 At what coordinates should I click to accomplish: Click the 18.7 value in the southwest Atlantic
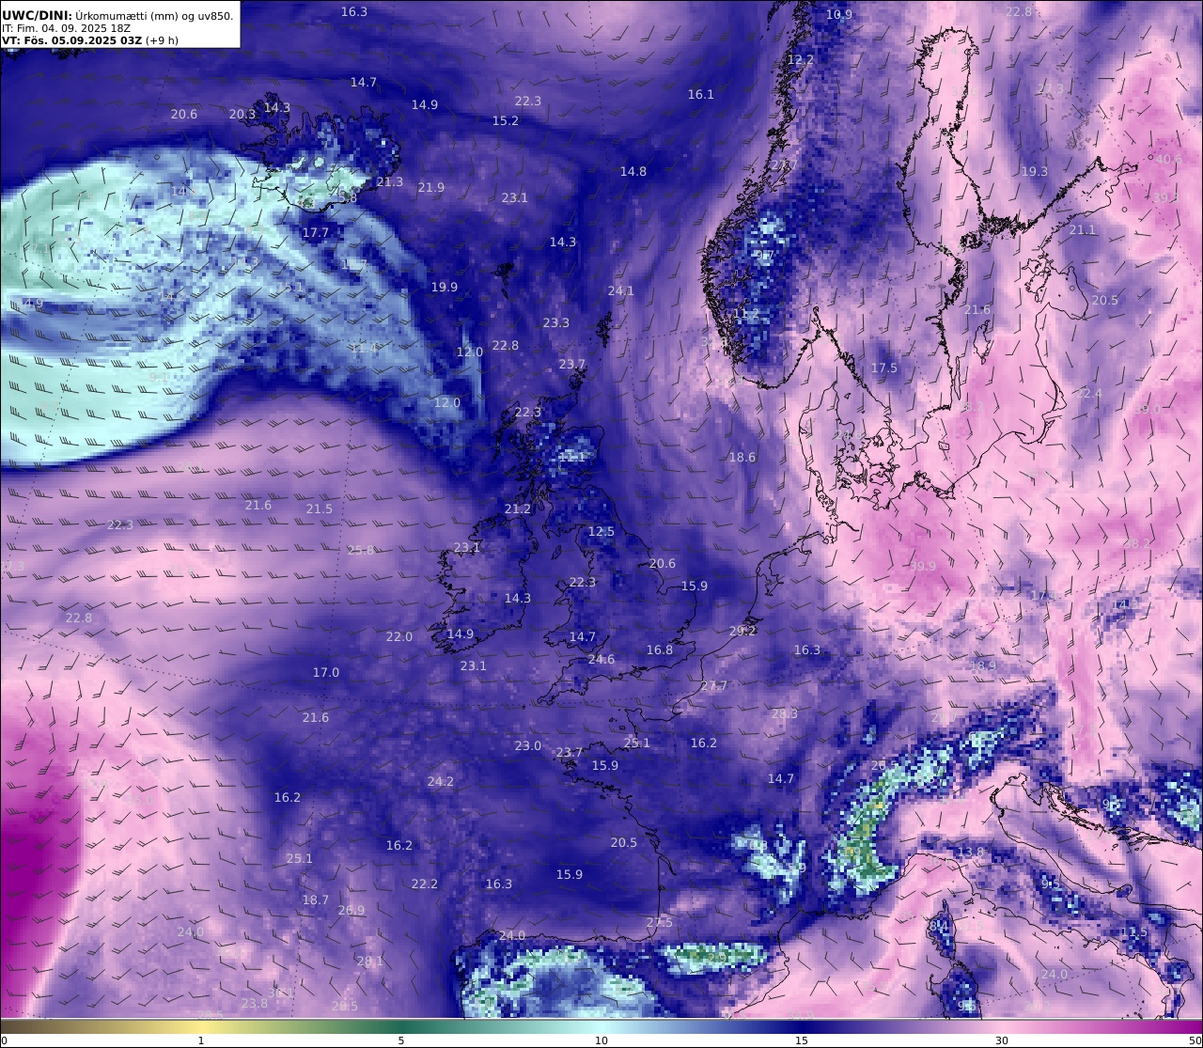316,899
